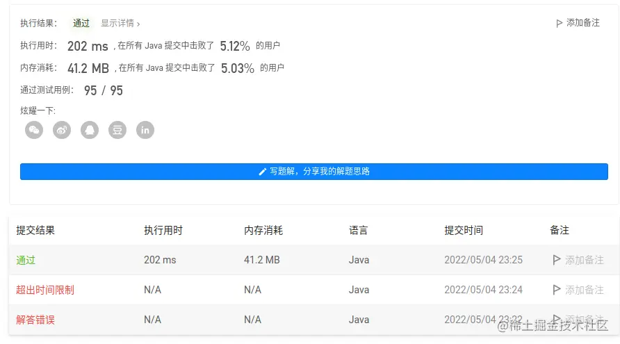
Task: Click memory N/A in 解答错误 row
Action: coord(253,320)
